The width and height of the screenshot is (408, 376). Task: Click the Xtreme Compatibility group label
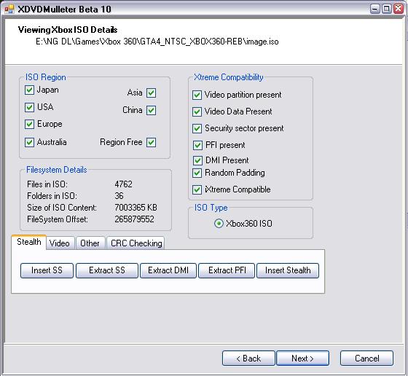(229, 77)
